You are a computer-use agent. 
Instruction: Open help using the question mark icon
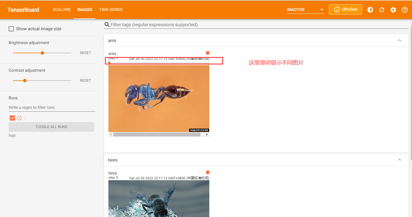405,9
